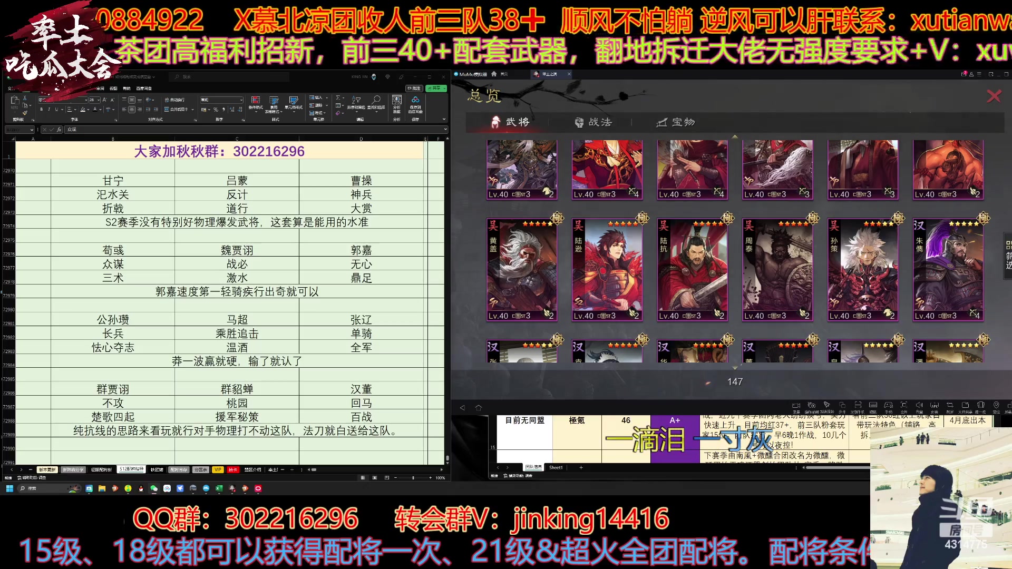Open the font name dropdown
The image size is (1012, 569).
(86, 100)
